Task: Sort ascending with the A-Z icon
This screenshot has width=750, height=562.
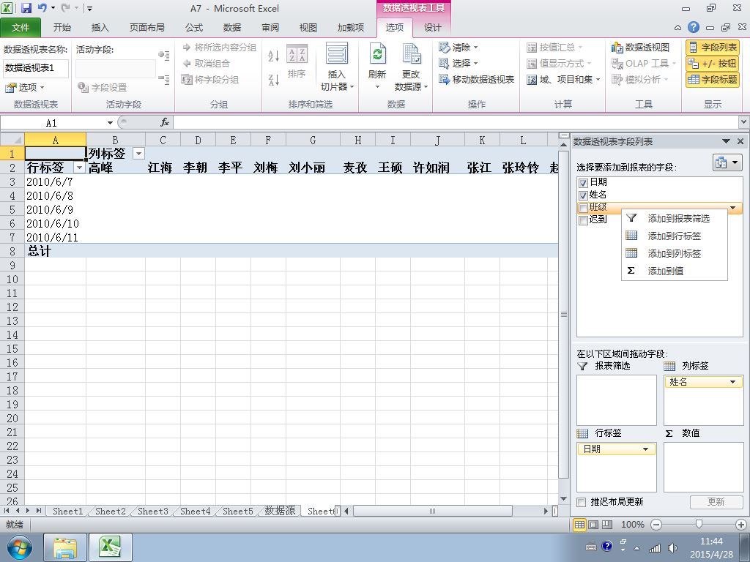Action: (274, 56)
